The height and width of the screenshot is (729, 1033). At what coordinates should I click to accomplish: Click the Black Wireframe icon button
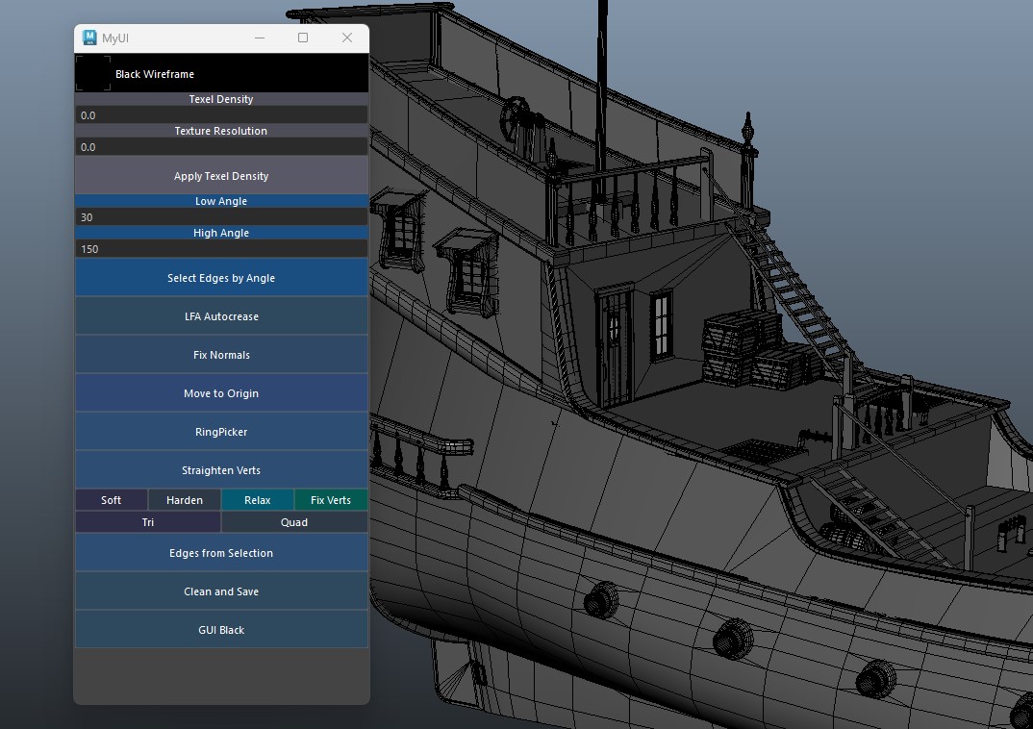(93, 73)
